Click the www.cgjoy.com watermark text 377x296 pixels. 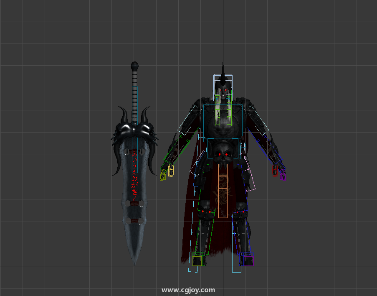click(x=188, y=290)
